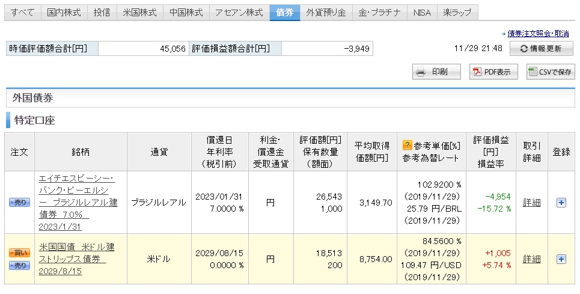580x294 pixels.
Task: Click total valuation amount 45,056
Action: click(172, 49)
